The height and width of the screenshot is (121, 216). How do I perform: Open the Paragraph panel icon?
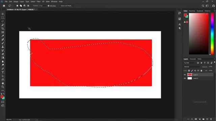tap(180, 28)
